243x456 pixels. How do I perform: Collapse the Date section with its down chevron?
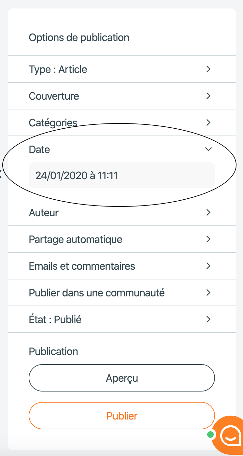click(208, 149)
